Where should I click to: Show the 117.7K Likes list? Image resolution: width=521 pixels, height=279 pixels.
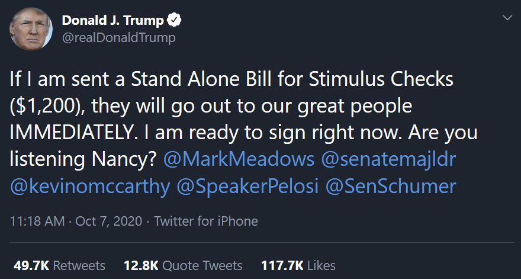pos(298,265)
